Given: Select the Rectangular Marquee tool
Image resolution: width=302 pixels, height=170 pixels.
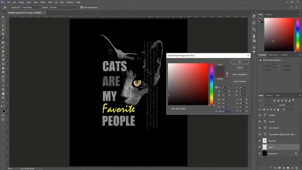Looking at the screenshot, I should 3,21.
